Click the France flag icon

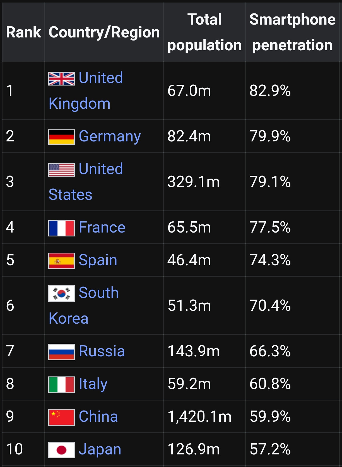61,228
